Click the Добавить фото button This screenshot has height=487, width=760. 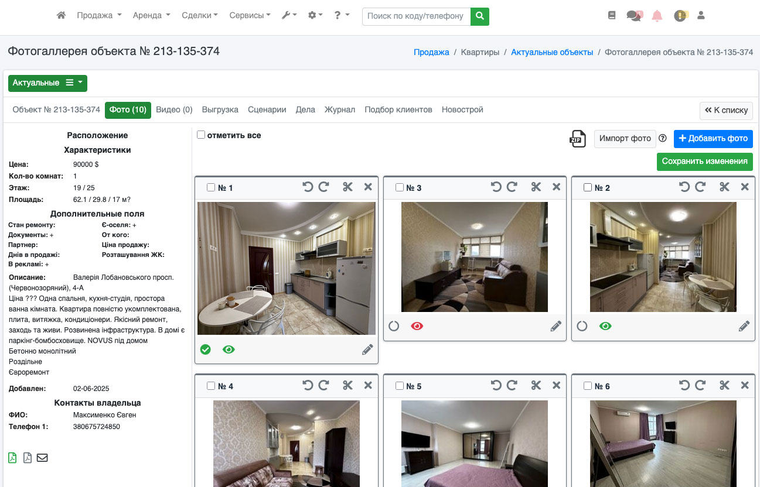[x=713, y=139]
